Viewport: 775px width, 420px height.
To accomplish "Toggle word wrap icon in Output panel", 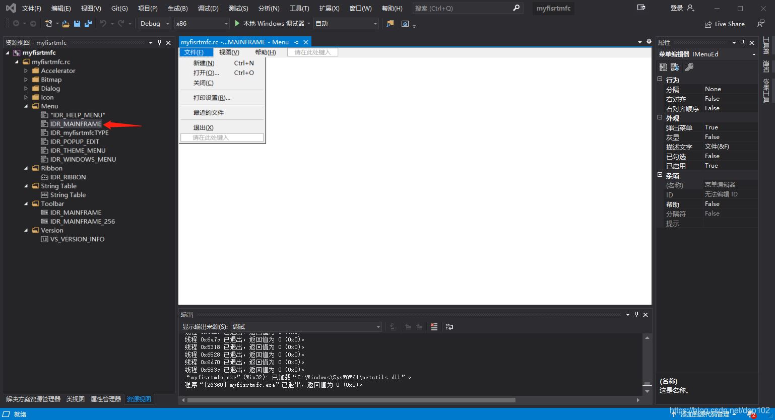I will [449, 327].
